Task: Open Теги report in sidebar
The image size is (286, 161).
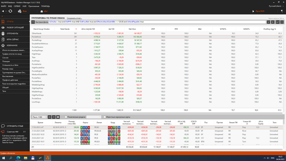Action: click(4, 91)
